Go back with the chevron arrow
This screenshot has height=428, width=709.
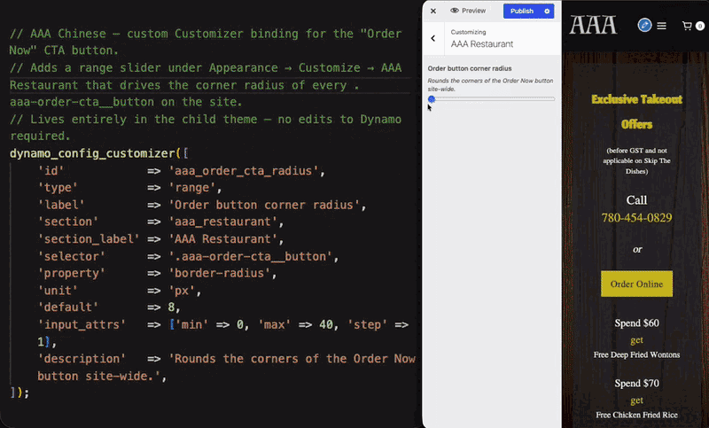[433, 38]
